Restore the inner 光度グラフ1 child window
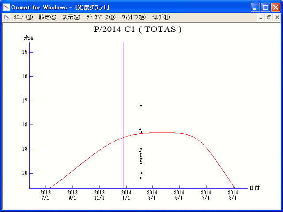283x212 pixels. click(x=269, y=18)
